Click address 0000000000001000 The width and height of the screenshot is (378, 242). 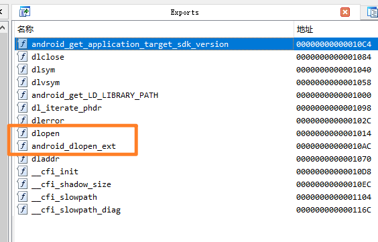[x=334, y=95]
